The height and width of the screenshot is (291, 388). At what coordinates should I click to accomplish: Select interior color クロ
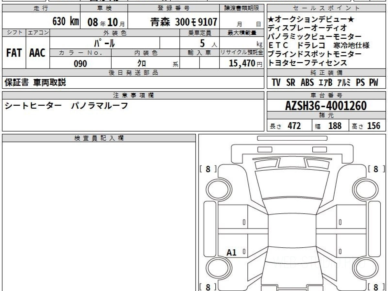(x=142, y=63)
